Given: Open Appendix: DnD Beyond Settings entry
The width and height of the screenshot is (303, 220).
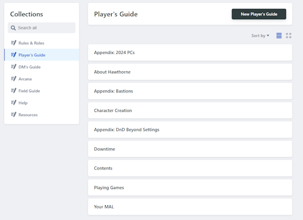Looking at the screenshot, I should click(190, 130).
